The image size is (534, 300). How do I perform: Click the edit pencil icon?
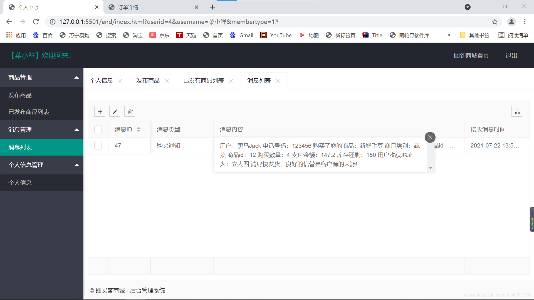(115, 112)
